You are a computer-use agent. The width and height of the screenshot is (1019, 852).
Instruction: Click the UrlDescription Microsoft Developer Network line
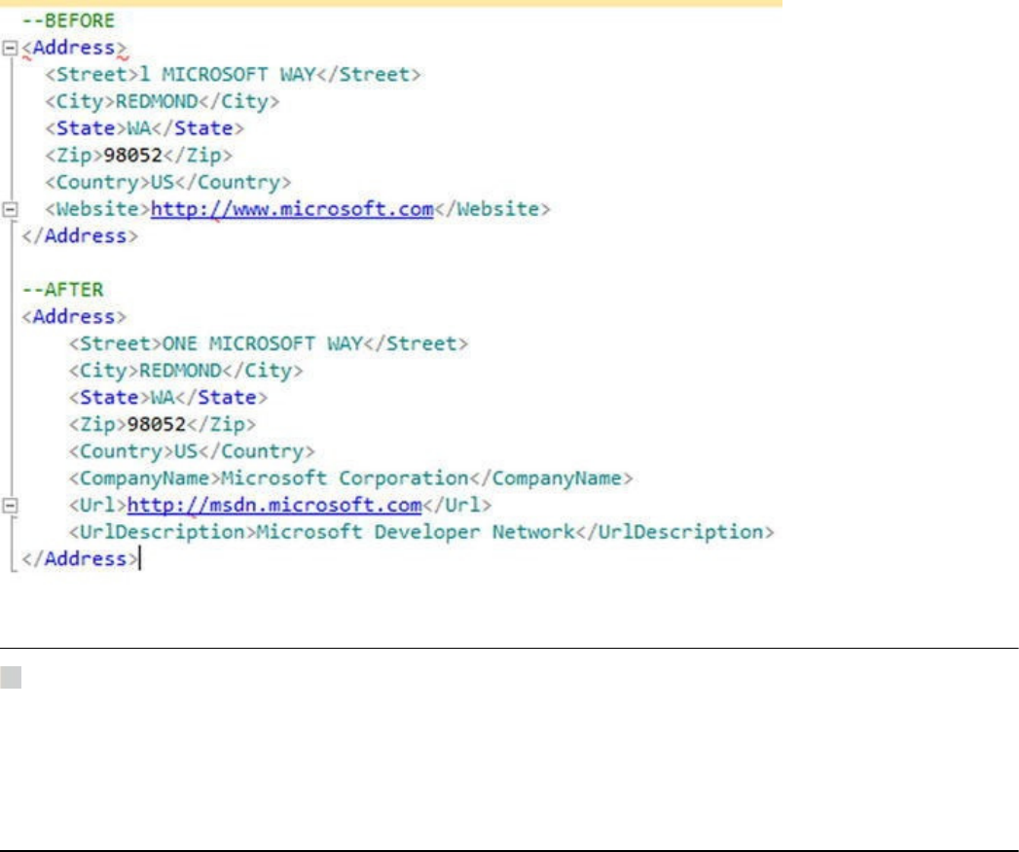pyautogui.click(x=421, y=533)
